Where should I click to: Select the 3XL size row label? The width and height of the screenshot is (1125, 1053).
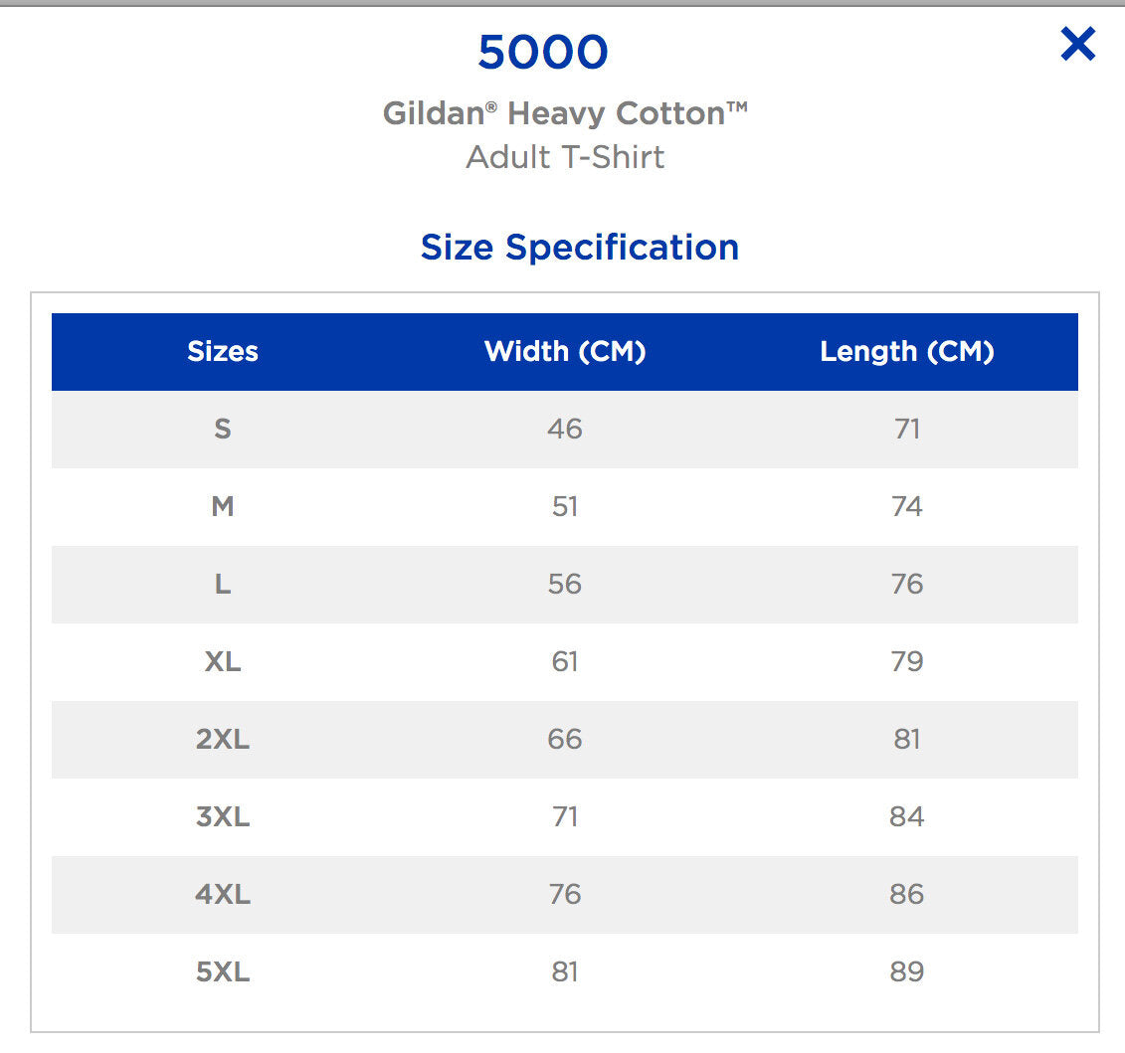click(x=223, y=816)
